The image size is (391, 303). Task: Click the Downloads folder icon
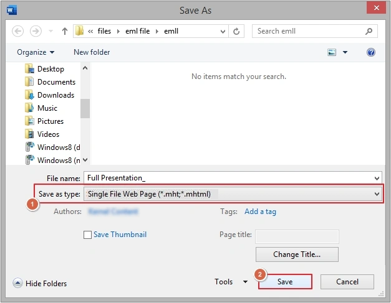tap(29, 95)
